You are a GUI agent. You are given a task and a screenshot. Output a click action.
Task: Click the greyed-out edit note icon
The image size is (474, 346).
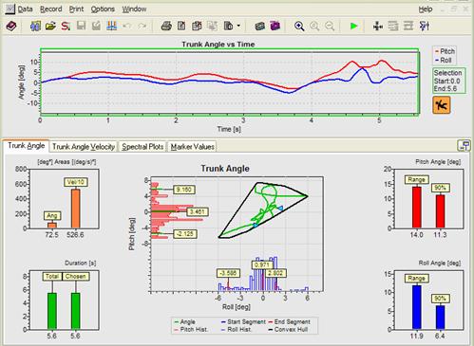(x=96, y=26)
